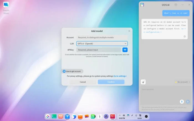This screenshot has width=194, height=121.
Task: Open the Music app in dock
Action: (93, 117)
